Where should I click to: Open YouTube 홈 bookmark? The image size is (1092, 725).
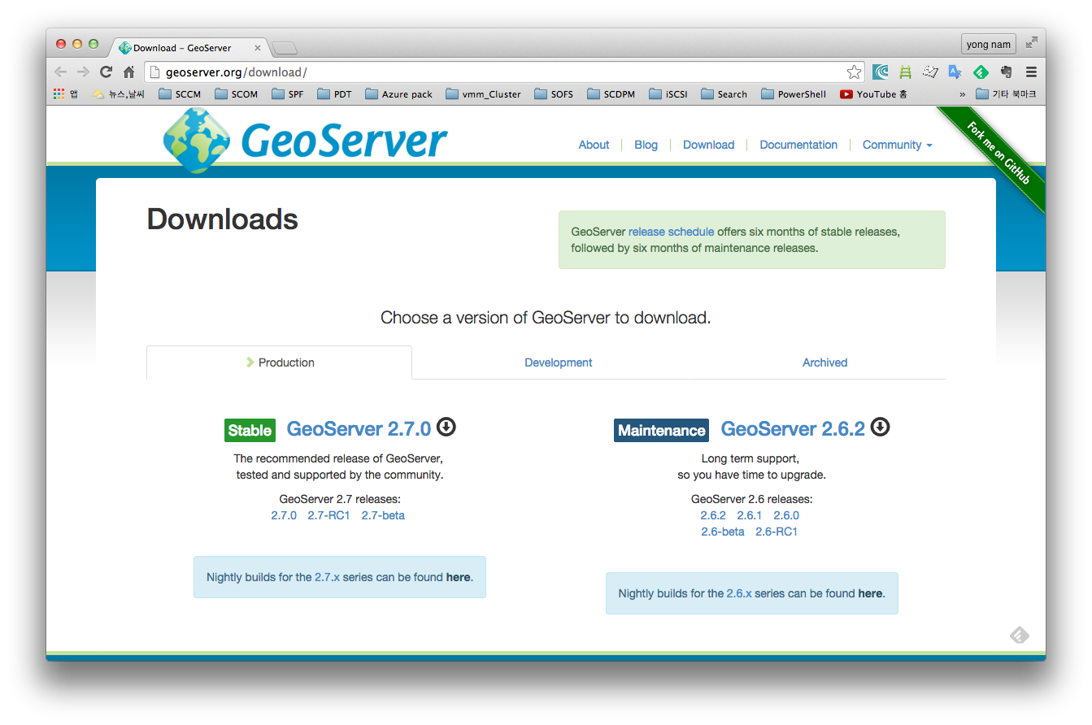pyautogui.click(x=872, y=94)
